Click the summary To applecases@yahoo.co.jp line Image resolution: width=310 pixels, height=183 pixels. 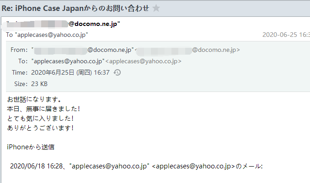pyautogui.click(x=47, y=35)
